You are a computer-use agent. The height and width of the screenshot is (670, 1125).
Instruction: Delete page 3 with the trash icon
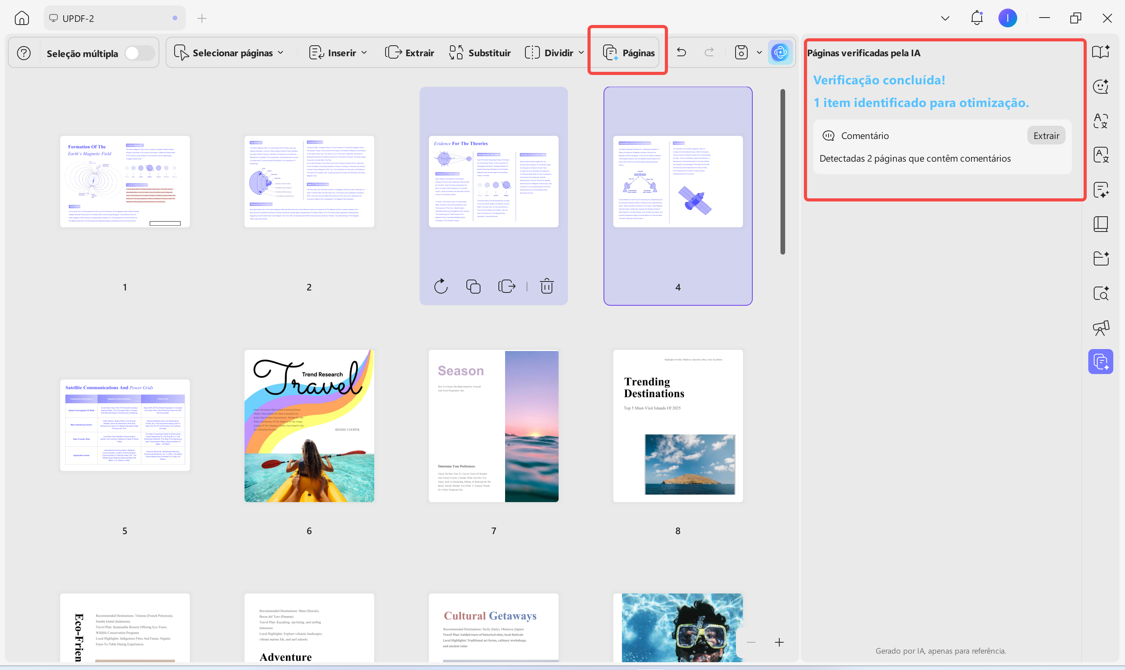(546, 286)
